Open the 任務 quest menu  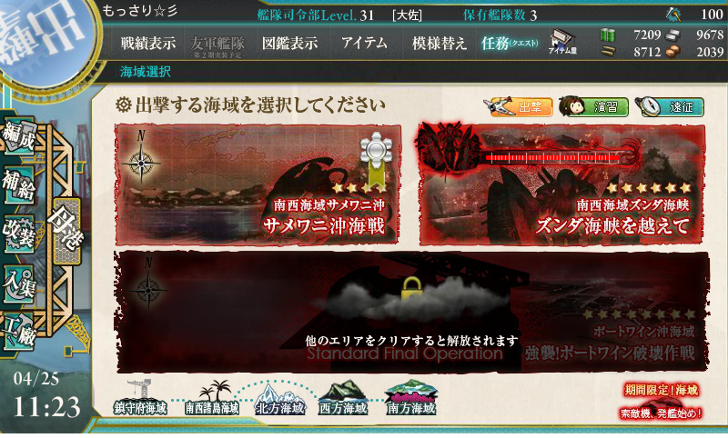(x=510, y=44)
